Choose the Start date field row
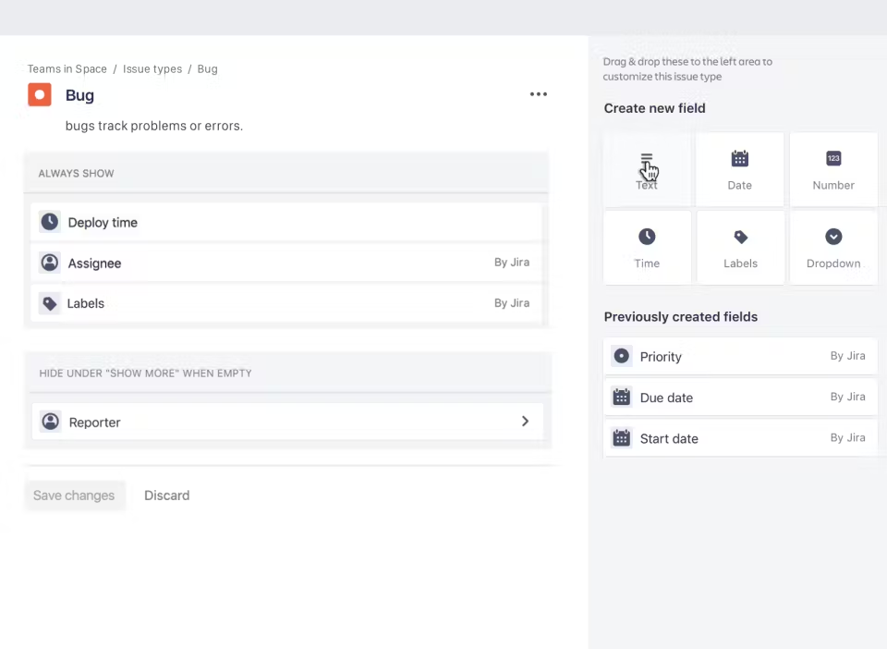887x649 pixels. pos(739,438)
